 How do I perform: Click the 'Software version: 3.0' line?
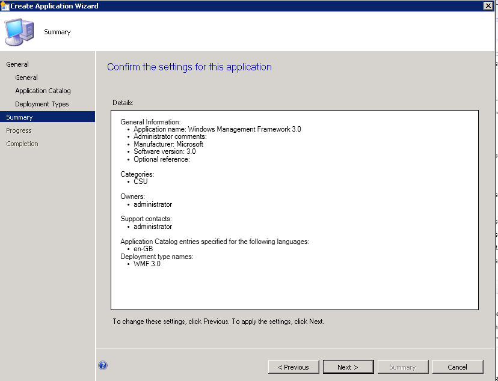pos(165,151)
